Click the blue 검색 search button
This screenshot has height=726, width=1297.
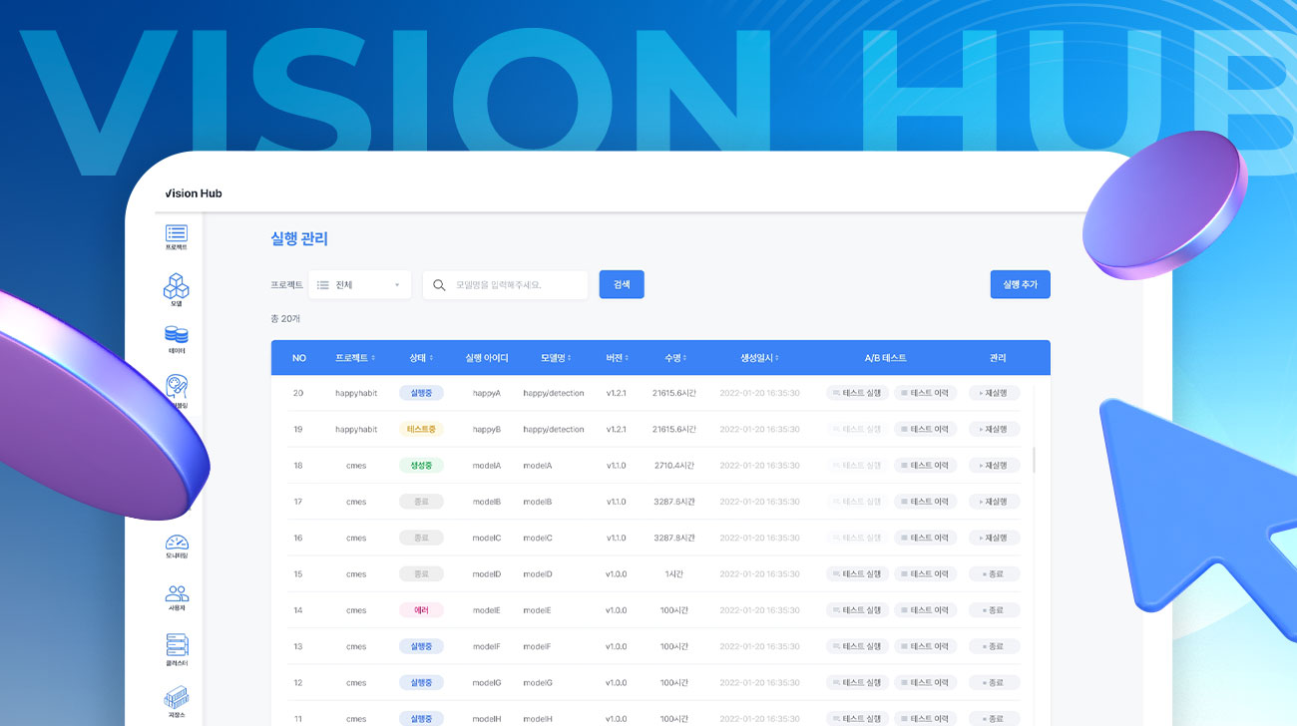click(x=622, y=284)
